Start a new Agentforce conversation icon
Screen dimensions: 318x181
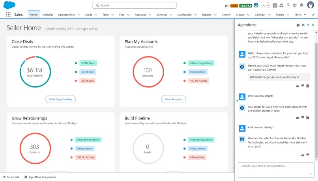pyautogui.click(x=303, y=25)
